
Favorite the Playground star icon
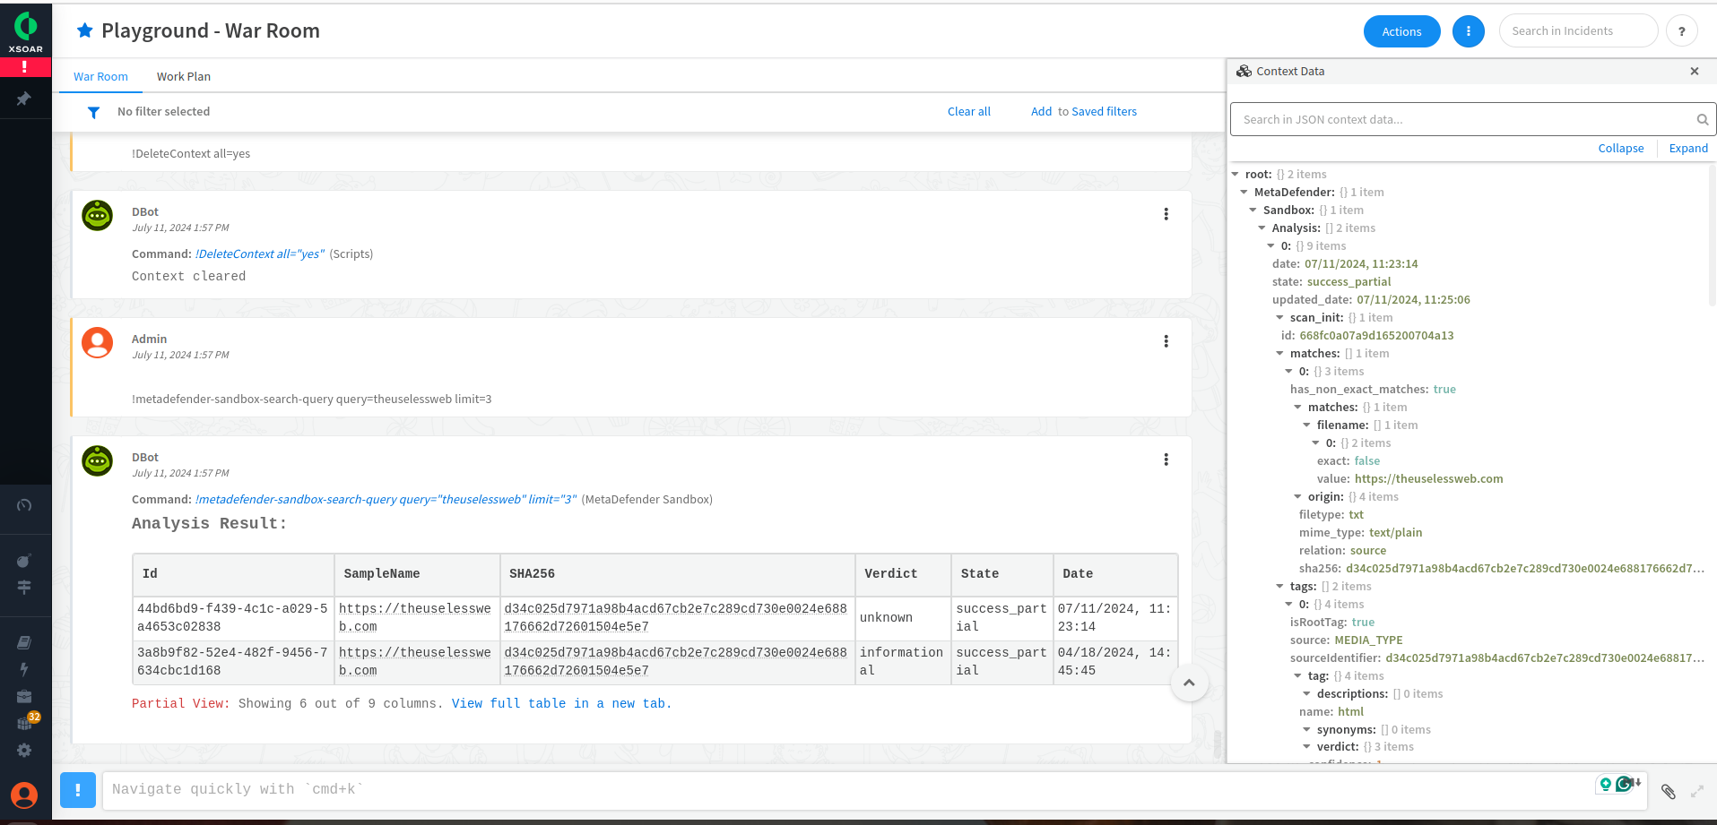pyautogui.click(x=85, y=30)
